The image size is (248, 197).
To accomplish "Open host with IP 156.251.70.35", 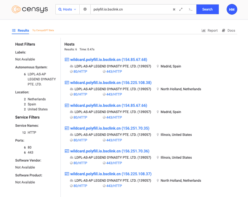I will click(x=110, y=128).
